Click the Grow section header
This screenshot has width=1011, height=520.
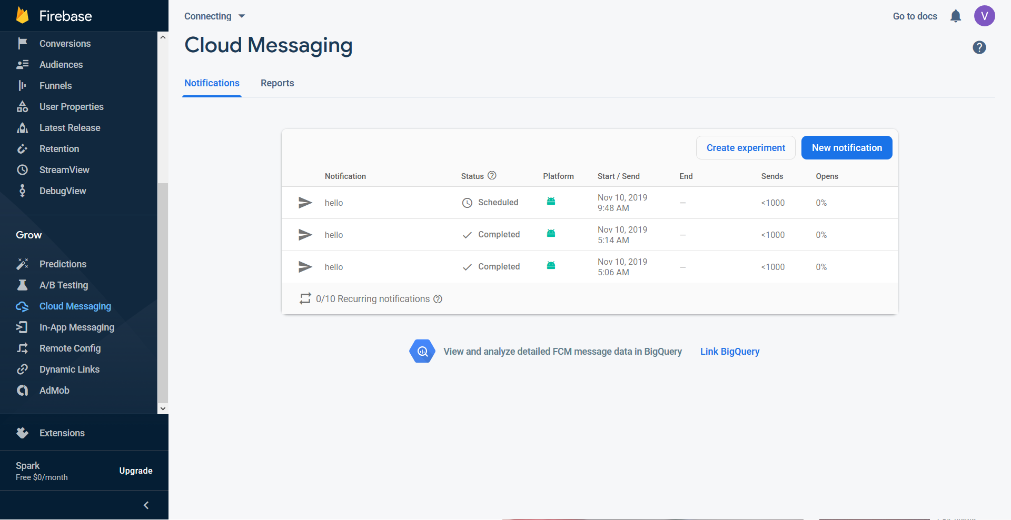click(28, 235)
